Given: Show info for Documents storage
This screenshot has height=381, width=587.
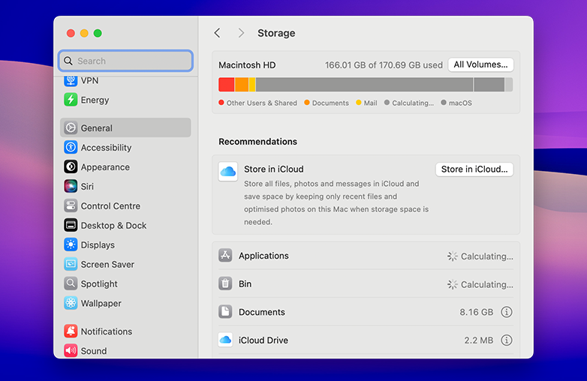Looking at the screenshot, I should pyautogui.click(x=507, y=312).
